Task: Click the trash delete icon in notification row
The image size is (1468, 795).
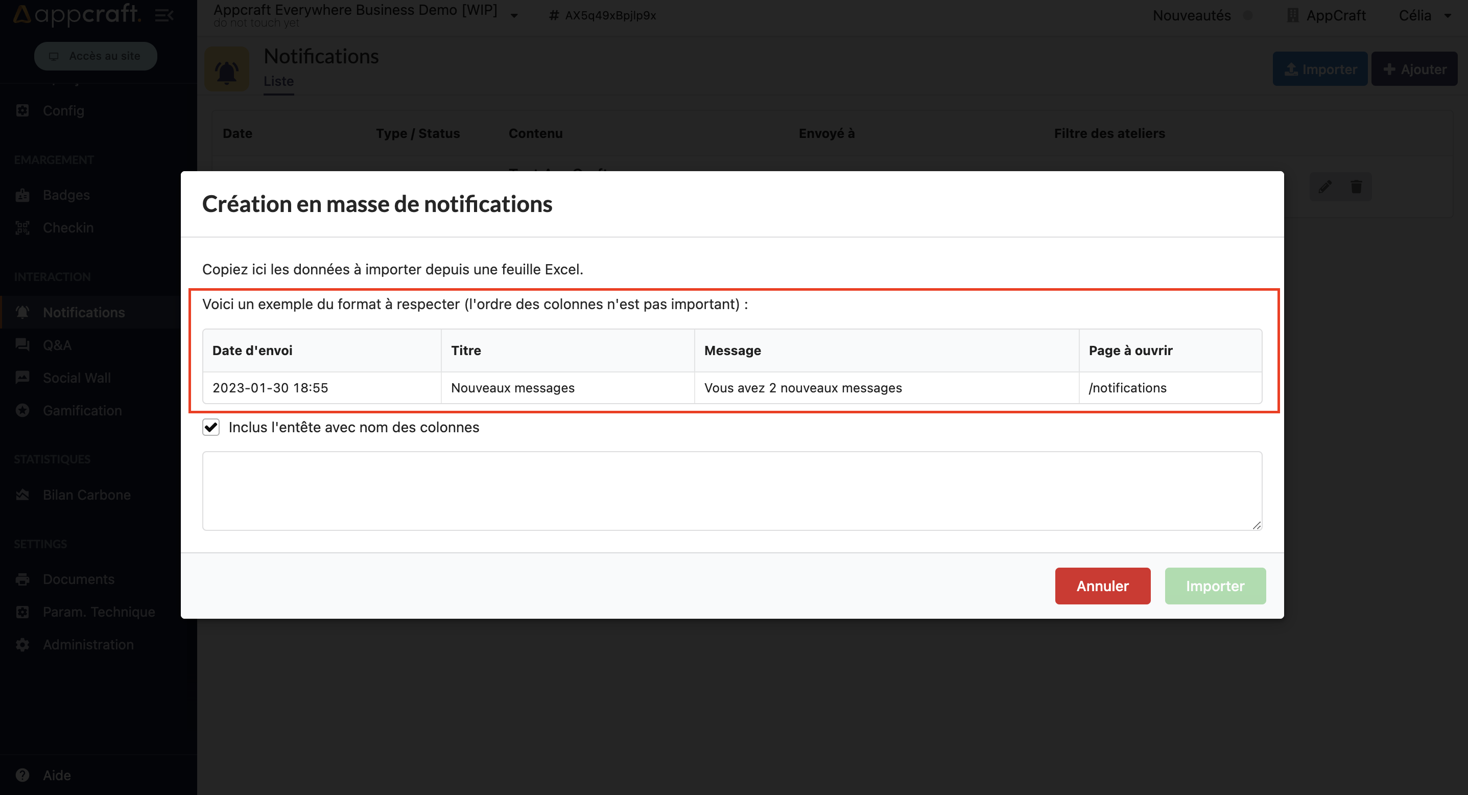Action: pos(1356,187)
